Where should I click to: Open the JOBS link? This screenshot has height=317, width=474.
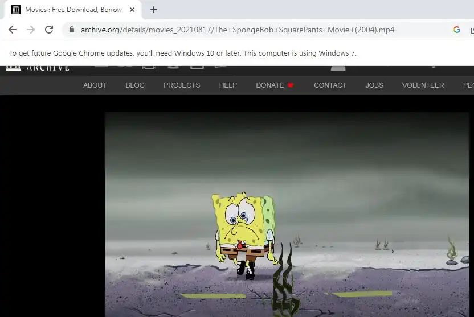(x=374, y=85)
